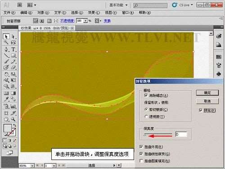Select the Type tool
Viewport: 225px width, 169px height.
point(13,49)
